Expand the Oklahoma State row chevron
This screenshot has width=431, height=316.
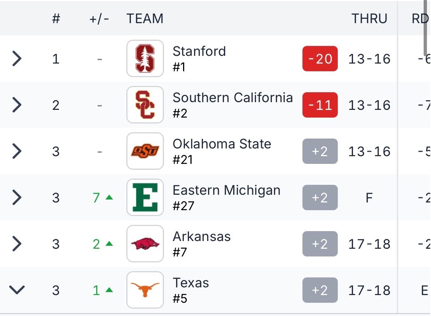click(17, 151)
